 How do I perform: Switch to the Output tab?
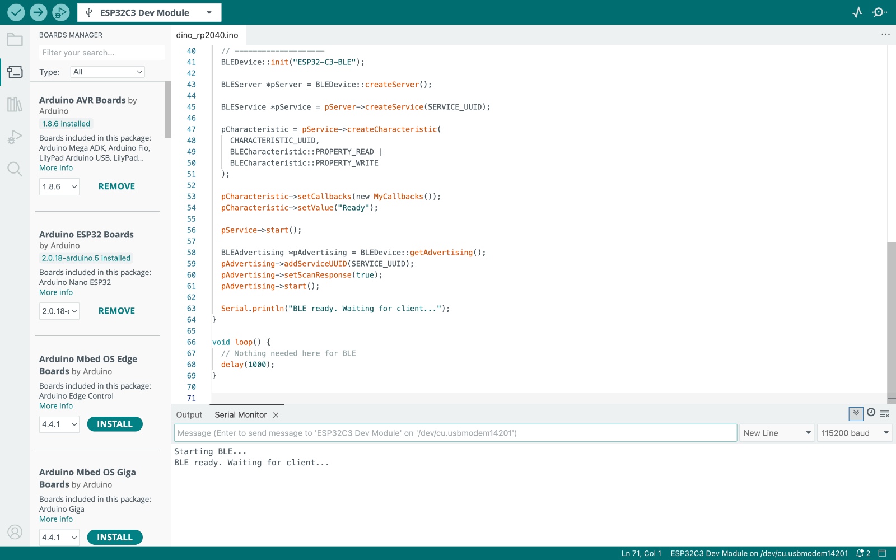coord(189,415)
